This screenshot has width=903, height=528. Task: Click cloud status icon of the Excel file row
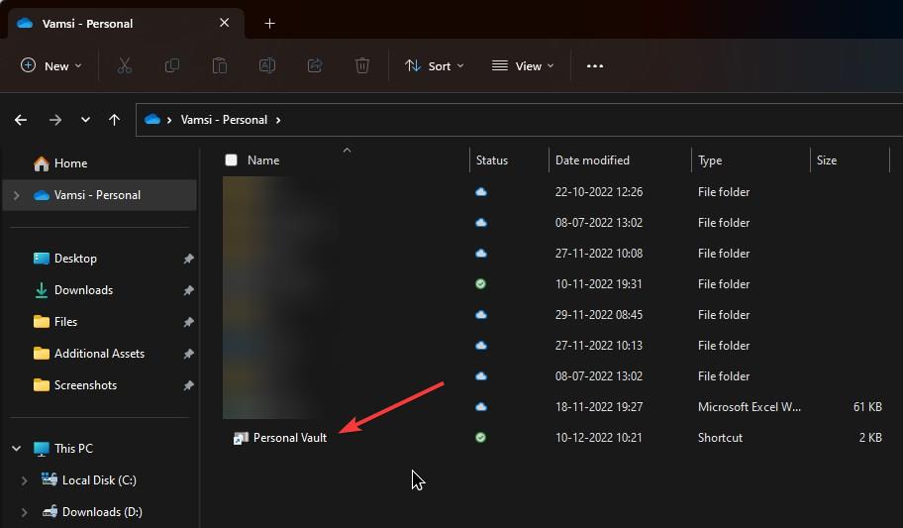pyautogui.click(x=481, y=407)
